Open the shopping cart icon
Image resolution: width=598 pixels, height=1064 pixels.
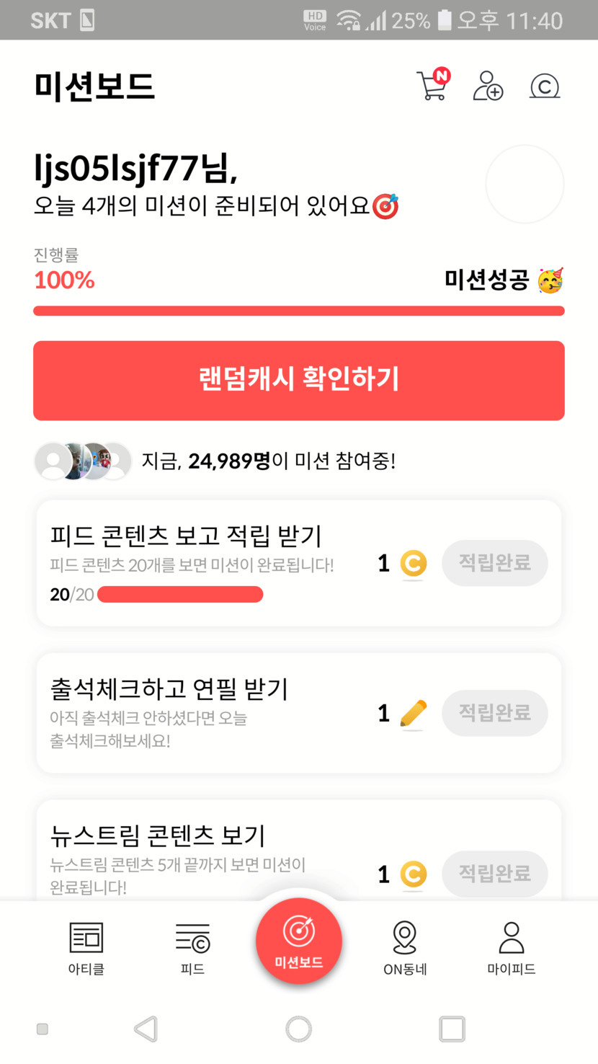pyautogui.click(x=432, y=86)
